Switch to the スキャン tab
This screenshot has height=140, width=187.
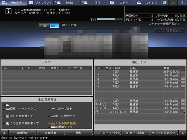(147, 3)
